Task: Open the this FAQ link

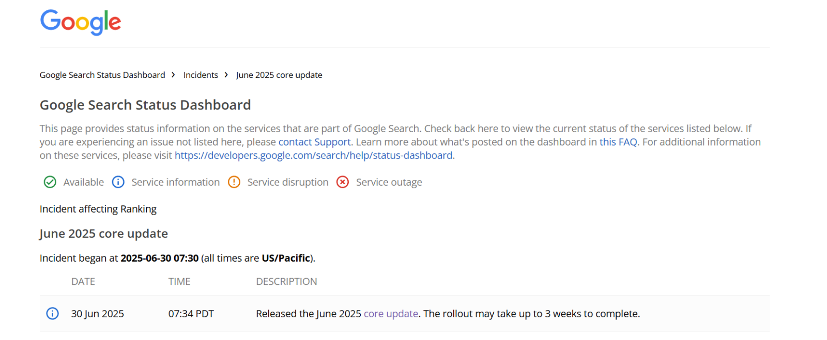Action: pyautogui.click(x=618, y=142)
